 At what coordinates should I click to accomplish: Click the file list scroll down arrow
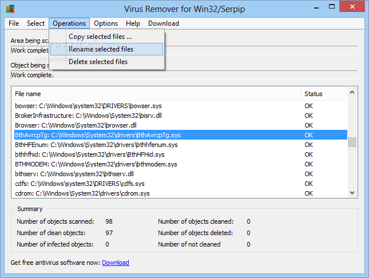pos(352,193)
